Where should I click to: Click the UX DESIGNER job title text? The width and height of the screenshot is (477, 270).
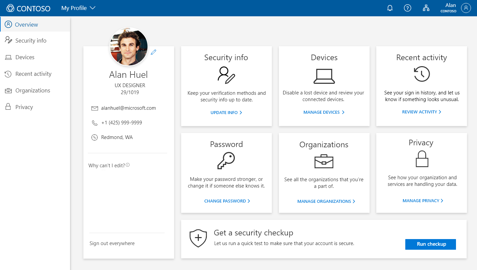(130, 85)
